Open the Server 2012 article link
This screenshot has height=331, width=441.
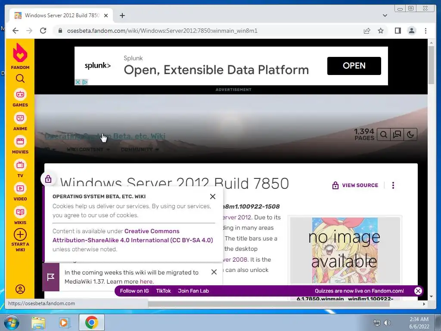[238, 217]
